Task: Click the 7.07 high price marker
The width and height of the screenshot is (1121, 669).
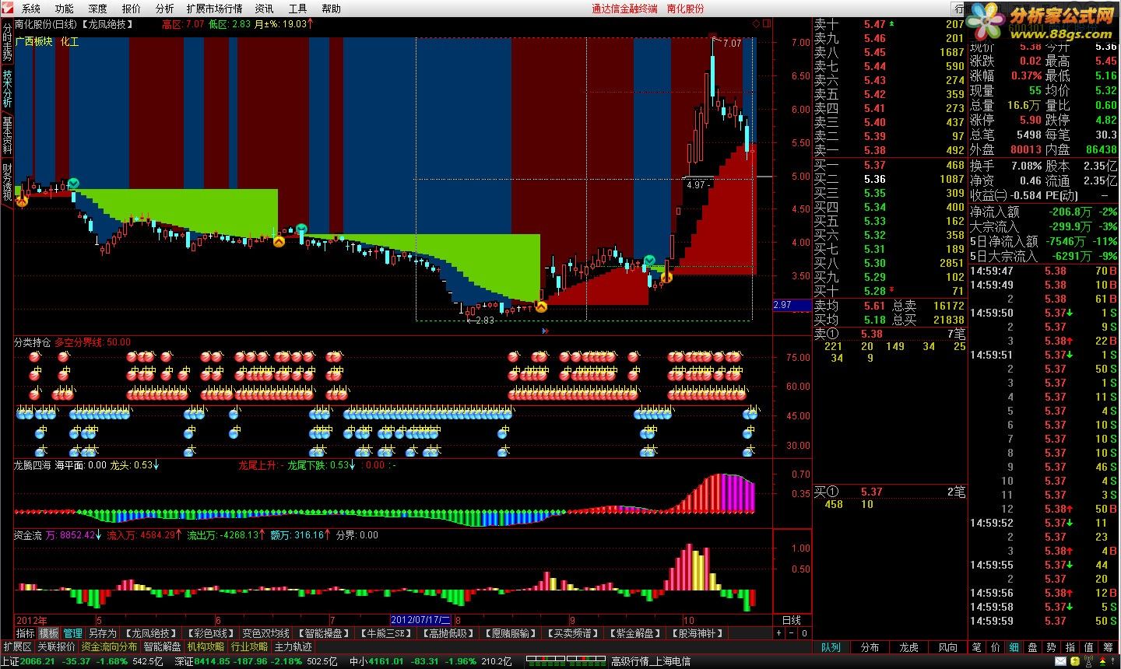Action: (x=732, y=44)
